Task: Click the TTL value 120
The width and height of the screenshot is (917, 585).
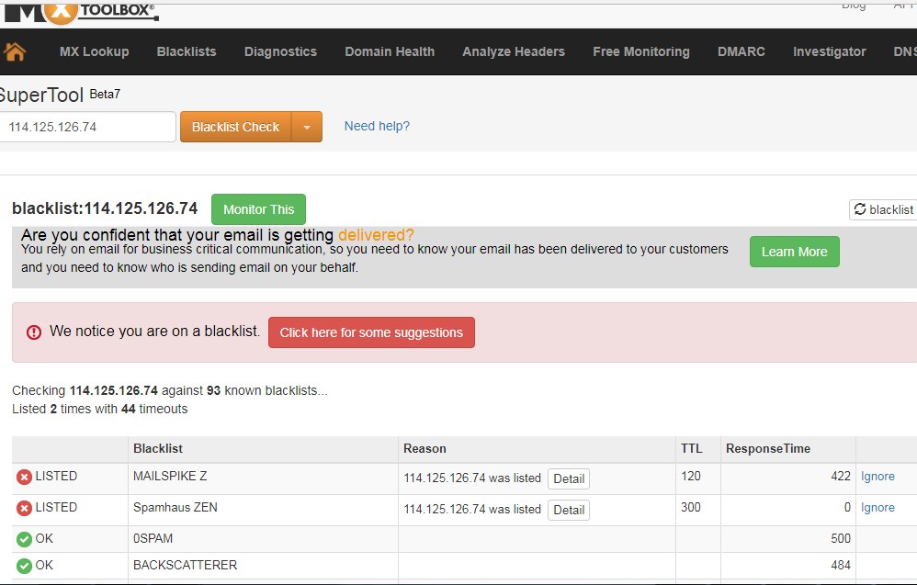Action: [691, 477]
